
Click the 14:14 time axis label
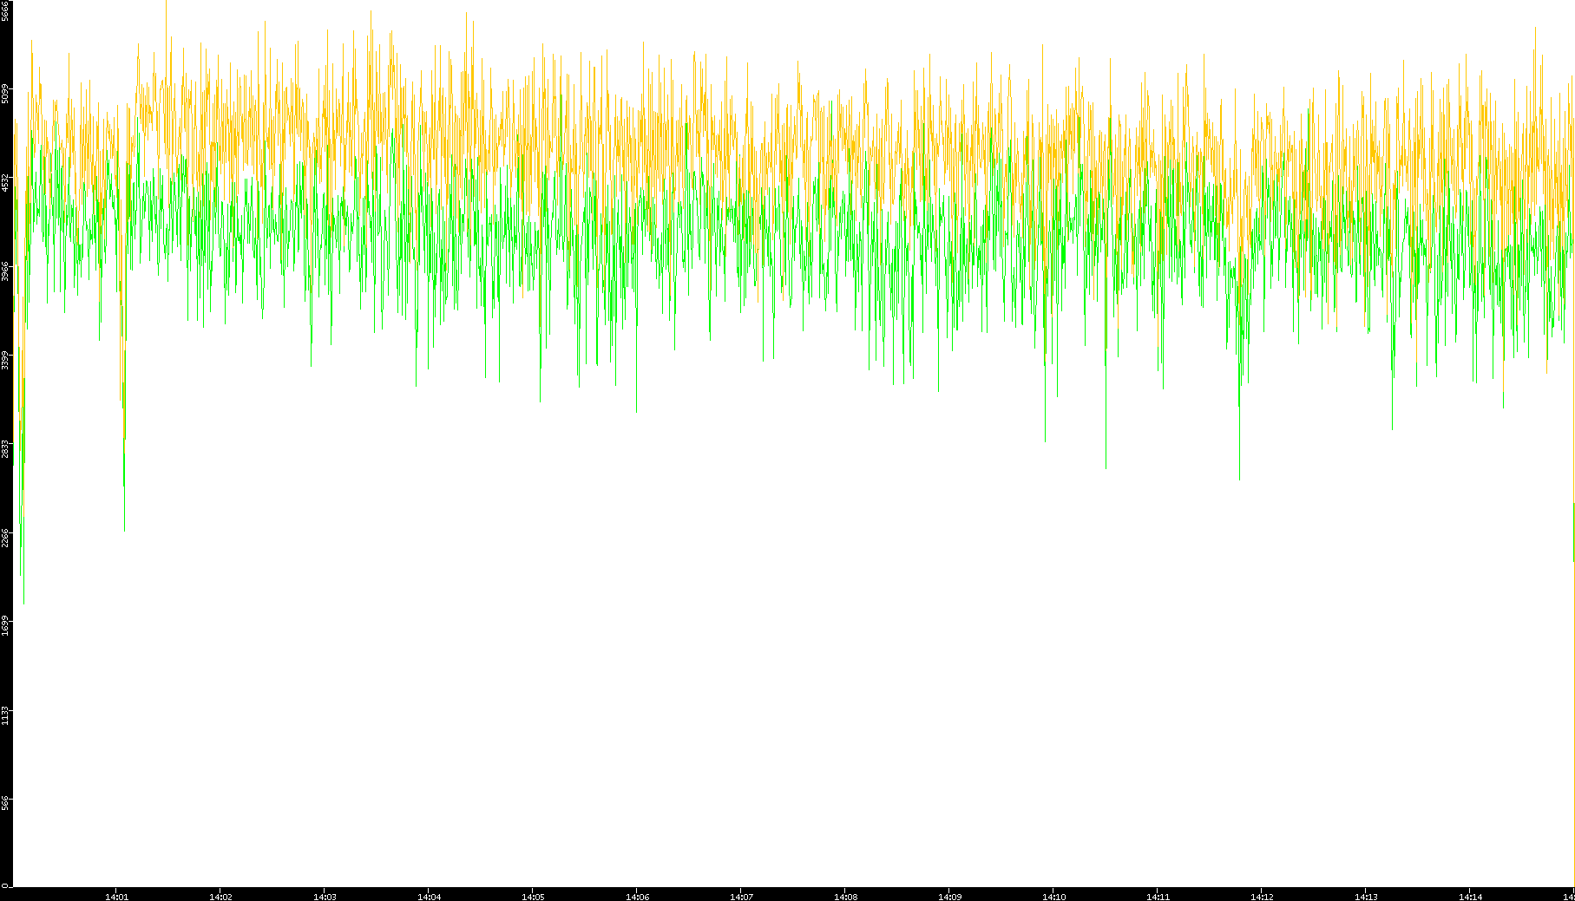pyautogui.click(x=1470, y=897)
